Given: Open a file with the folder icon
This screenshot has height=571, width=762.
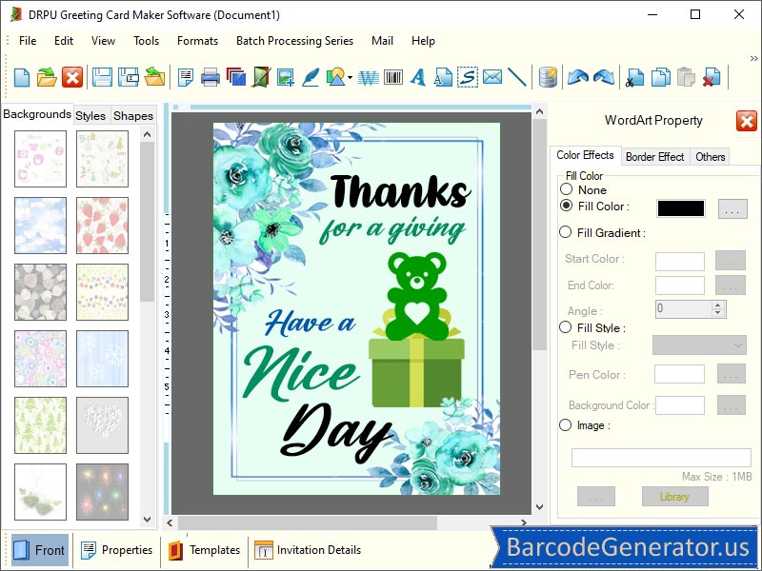Looking at the screenshot, I should (x=47, y=77).
